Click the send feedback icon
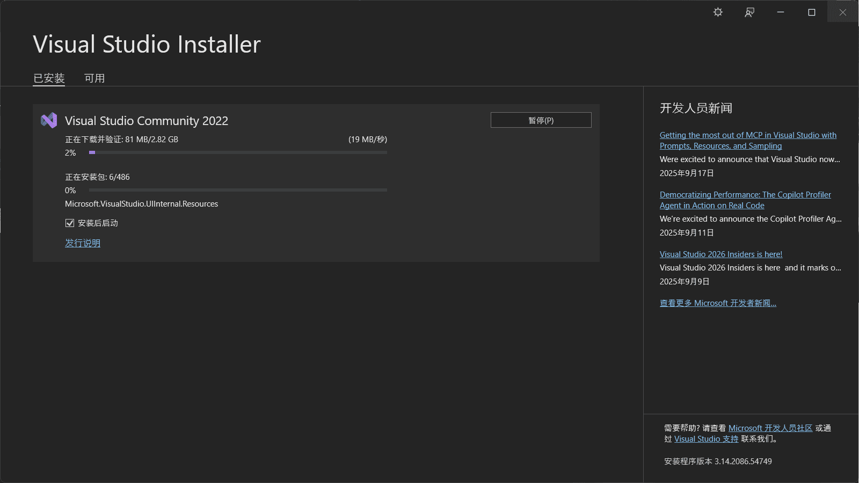This screenshot has width=859, height=483. 749,12
